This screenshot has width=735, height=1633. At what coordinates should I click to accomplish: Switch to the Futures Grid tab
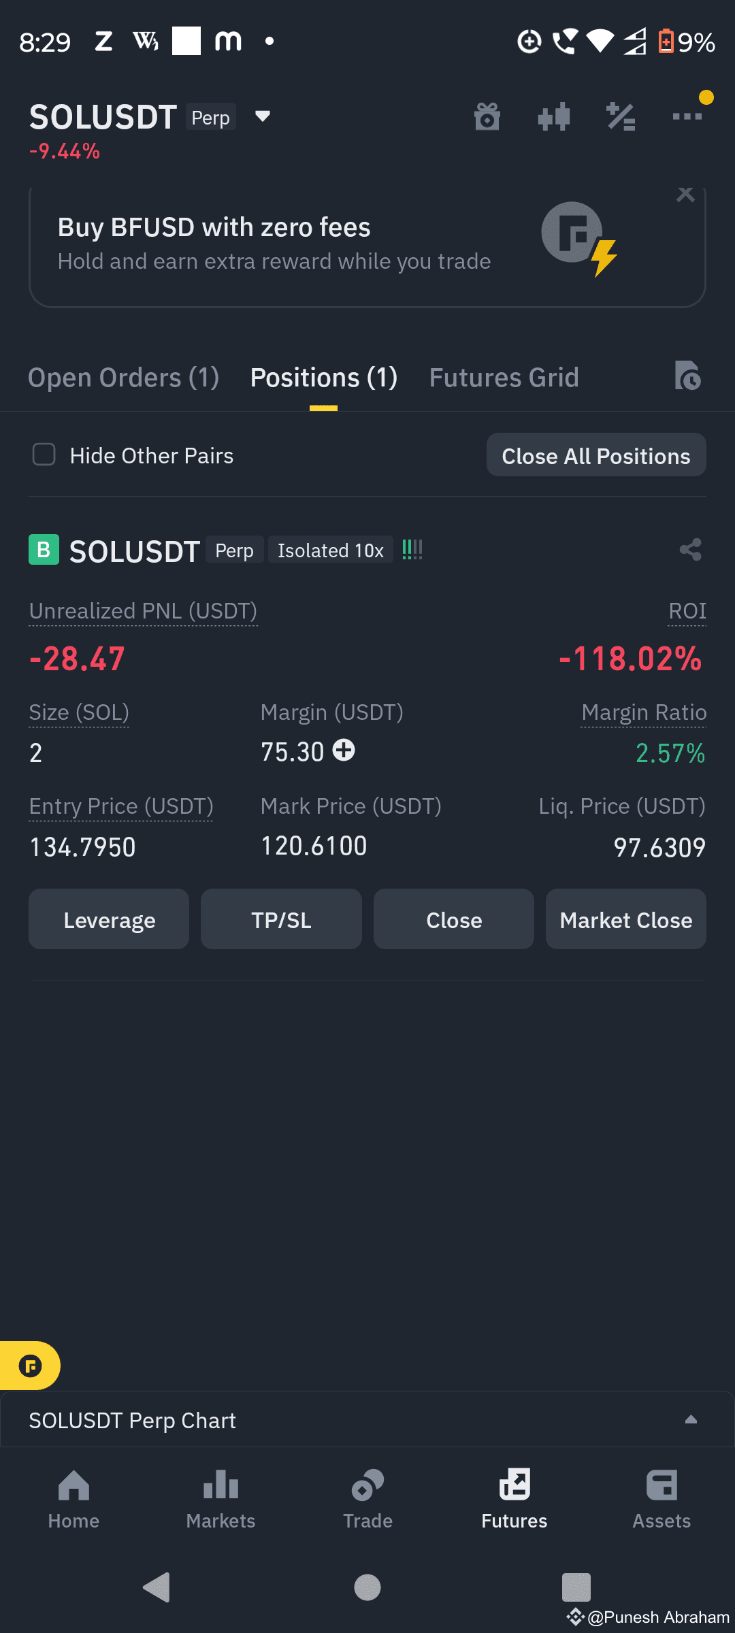pos(504,378)
